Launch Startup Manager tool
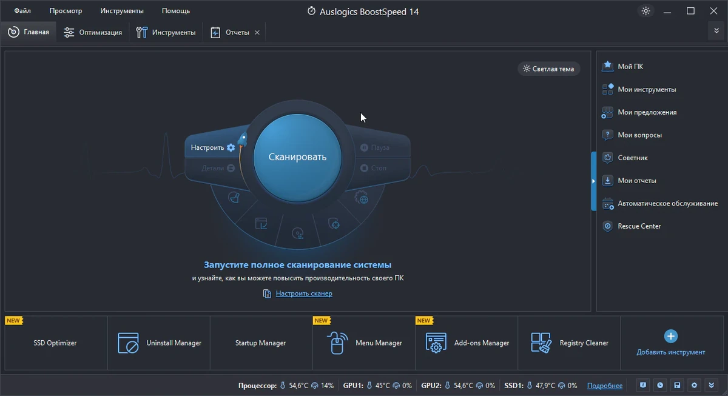The width and height of the screenshot is (728, 396). [261, 343]
